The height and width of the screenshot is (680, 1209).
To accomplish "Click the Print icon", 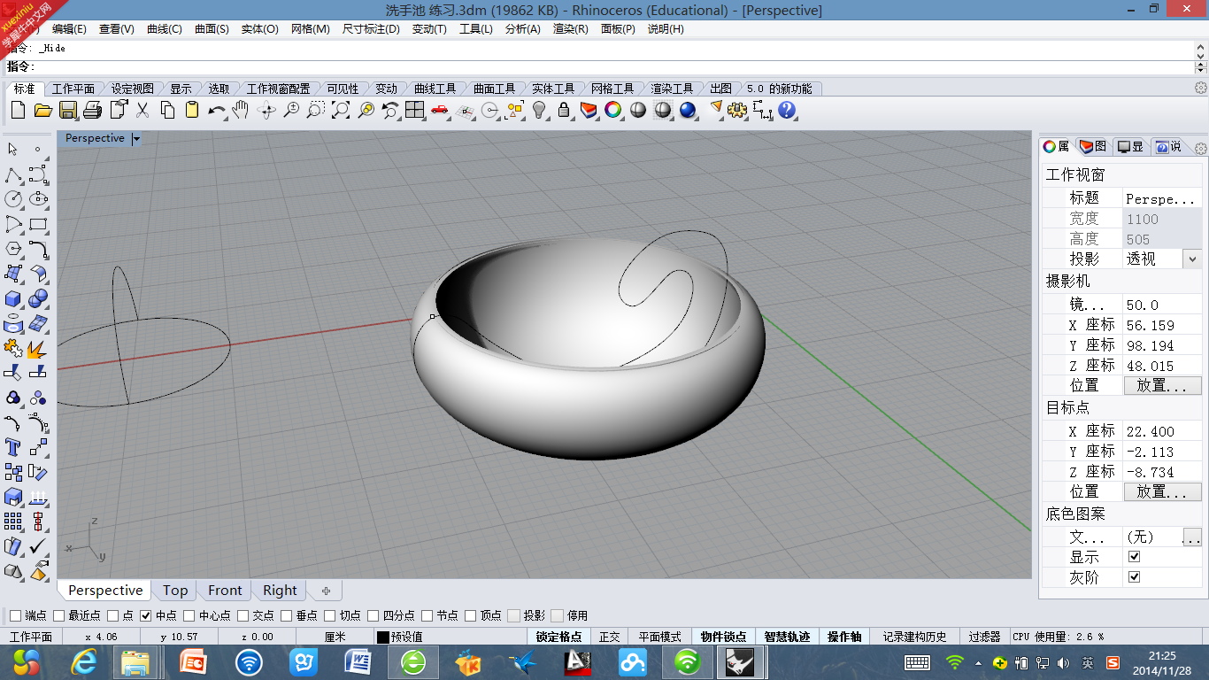I will (x=92, y=110).
